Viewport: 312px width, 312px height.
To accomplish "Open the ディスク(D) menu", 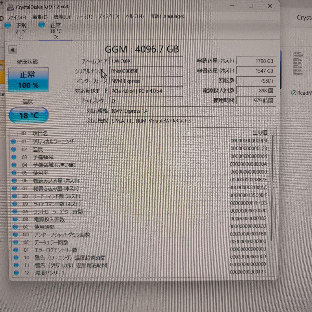I will click(109, 16).
